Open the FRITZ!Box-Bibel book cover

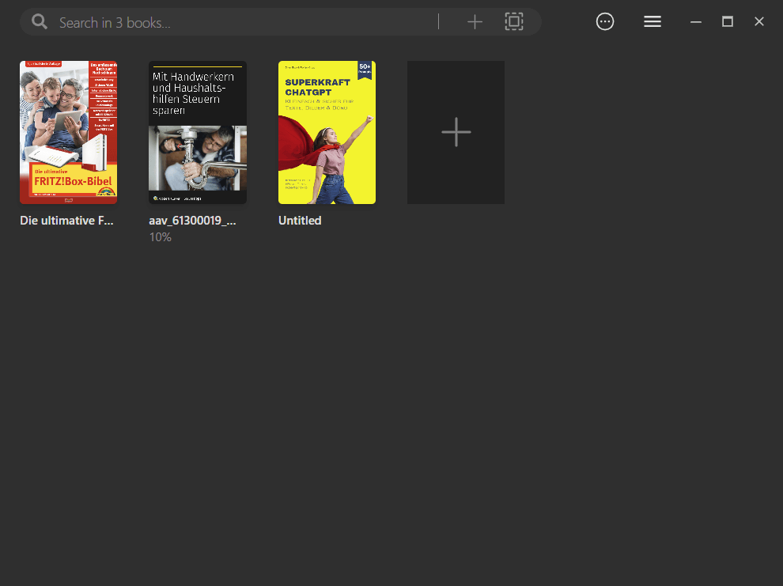click(69, 132)
